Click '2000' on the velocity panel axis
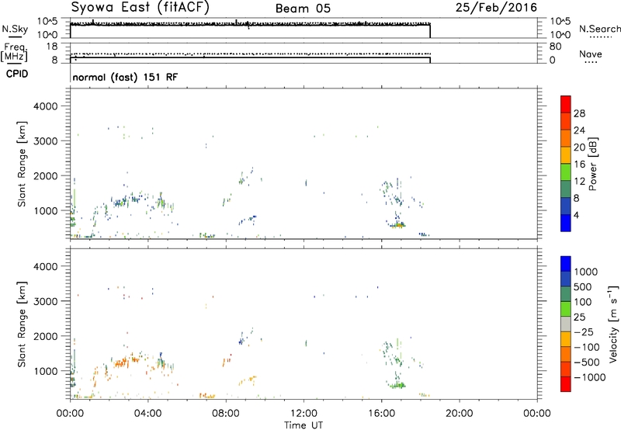The width and height of the screenshot is (621, 430). 46,336
